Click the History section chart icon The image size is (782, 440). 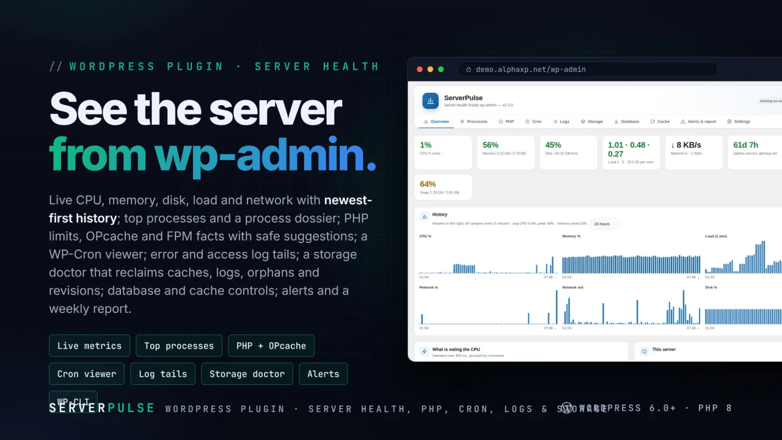pos(425,216)
